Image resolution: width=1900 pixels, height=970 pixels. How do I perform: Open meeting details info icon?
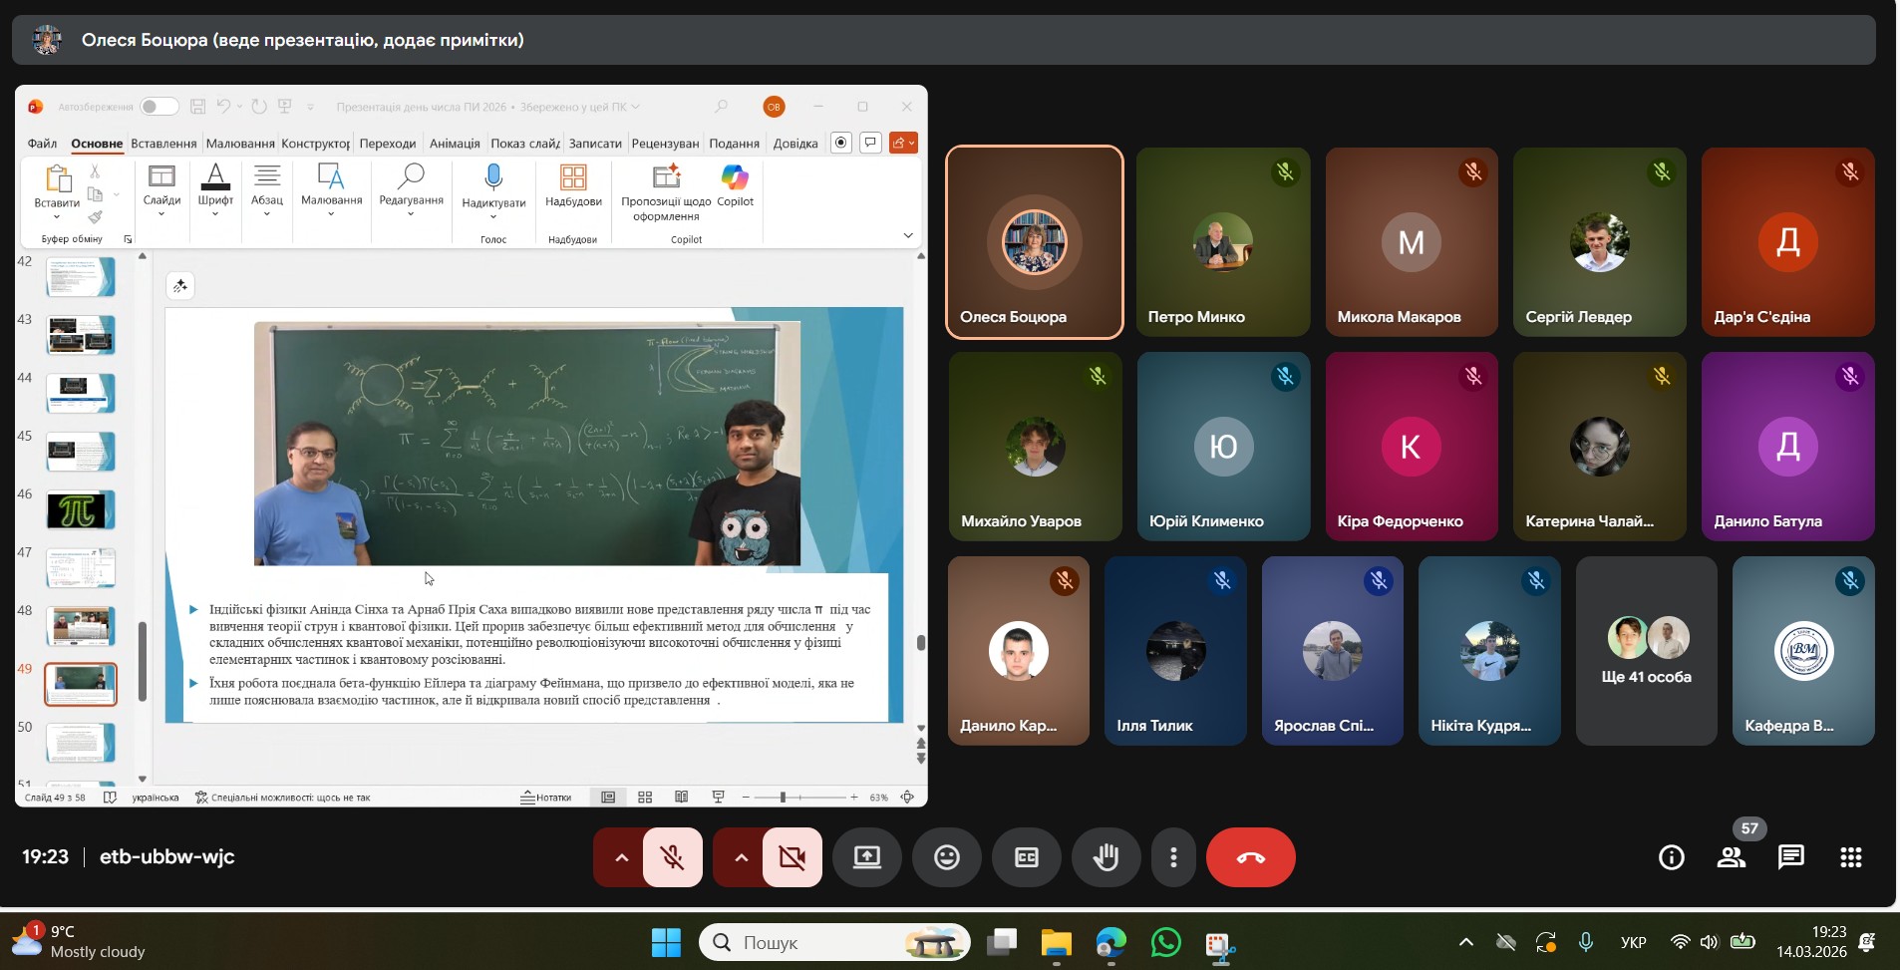(1671, 857)
